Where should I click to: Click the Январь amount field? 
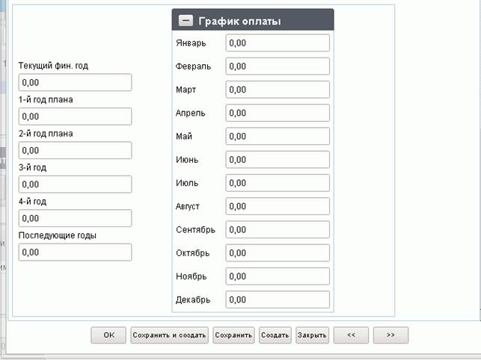point(278,43)
